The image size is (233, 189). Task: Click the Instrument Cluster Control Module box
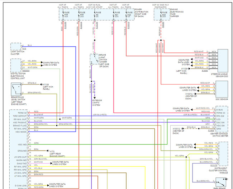point(223,154)
